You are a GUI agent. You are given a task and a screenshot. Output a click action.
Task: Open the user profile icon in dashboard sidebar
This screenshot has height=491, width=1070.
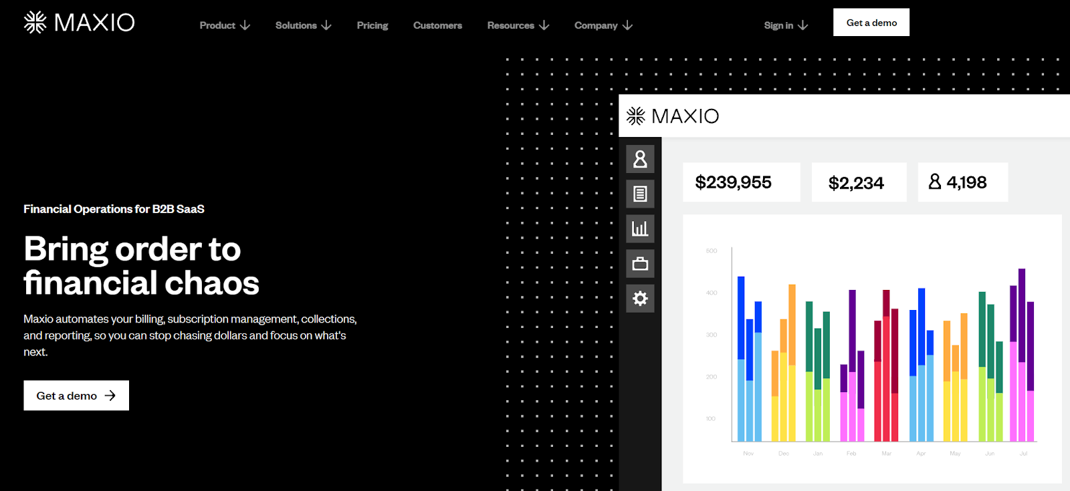[640, 159]
